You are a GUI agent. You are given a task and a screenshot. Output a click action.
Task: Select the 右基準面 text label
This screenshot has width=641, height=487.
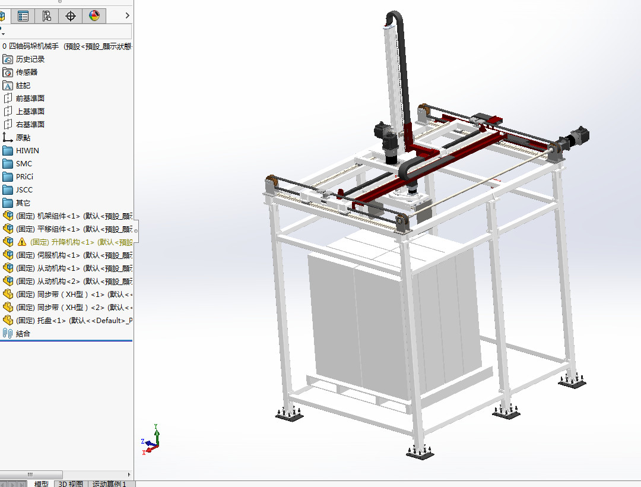30,124
